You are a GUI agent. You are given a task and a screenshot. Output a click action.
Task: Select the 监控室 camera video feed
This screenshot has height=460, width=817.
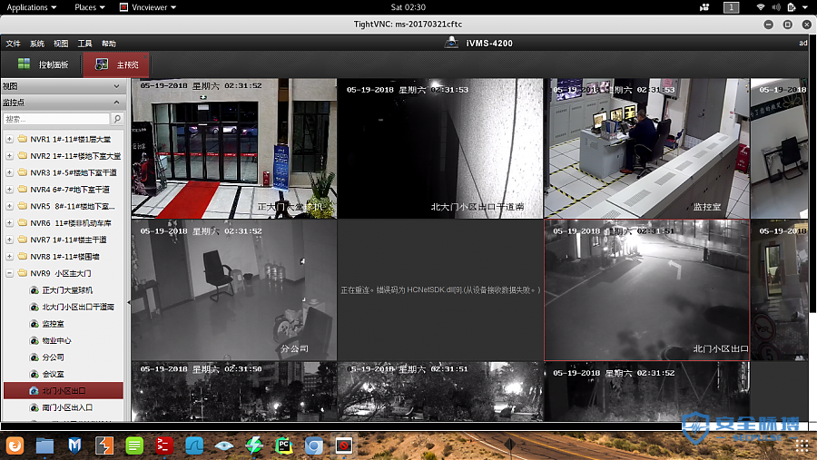(646, 148)
